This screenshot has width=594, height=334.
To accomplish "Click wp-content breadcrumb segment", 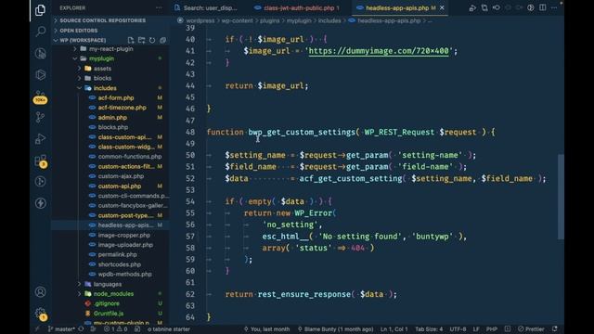I will coord(237,20).
